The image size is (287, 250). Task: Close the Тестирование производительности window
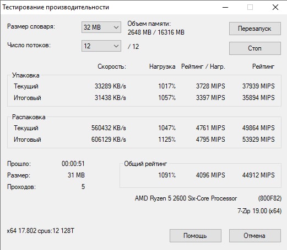tap(275, 7)
